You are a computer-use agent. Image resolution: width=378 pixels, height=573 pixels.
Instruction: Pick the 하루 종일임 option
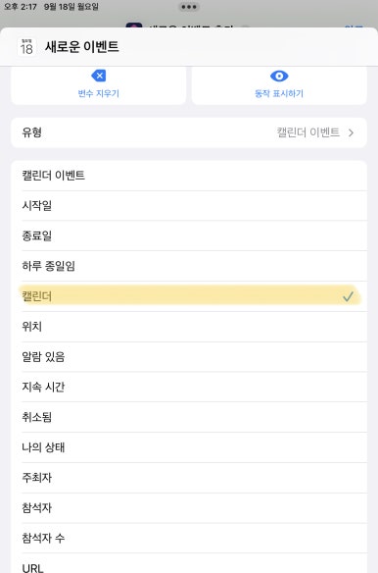189,266
